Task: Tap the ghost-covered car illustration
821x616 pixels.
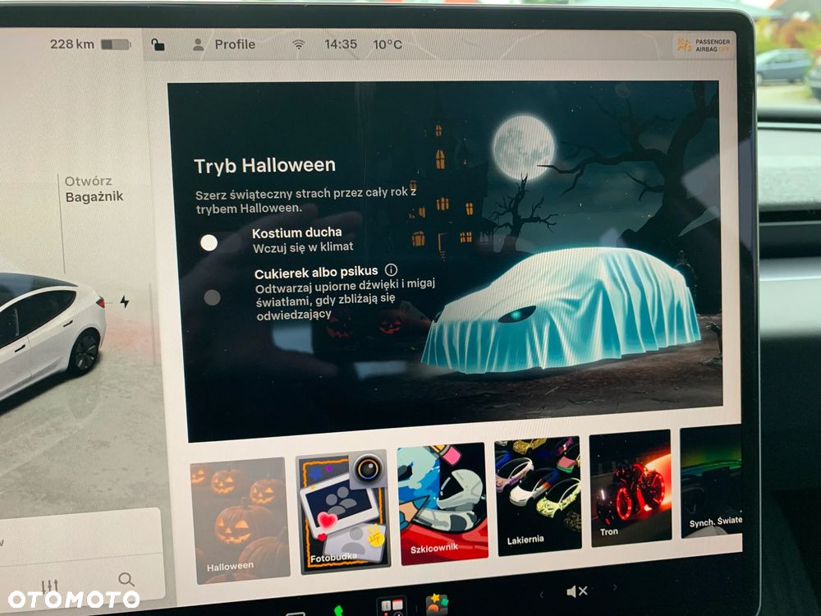Action: 562,310
